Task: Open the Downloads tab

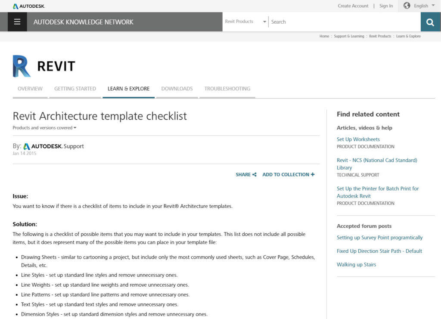Action: click(x=177, y=89)
